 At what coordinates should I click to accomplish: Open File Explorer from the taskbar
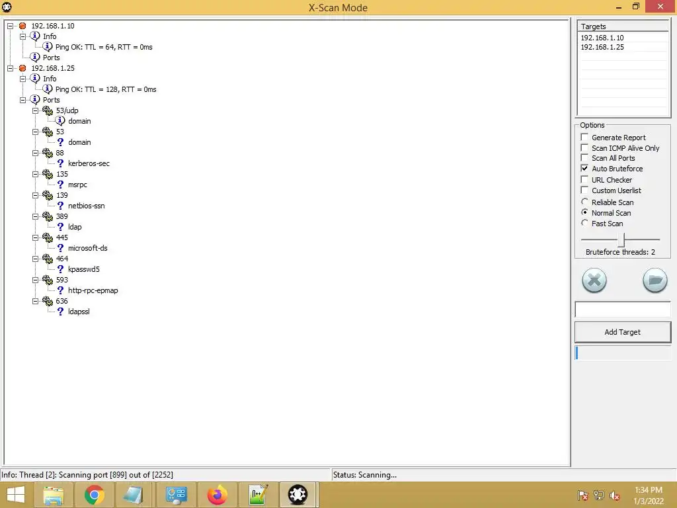(54, 495)
